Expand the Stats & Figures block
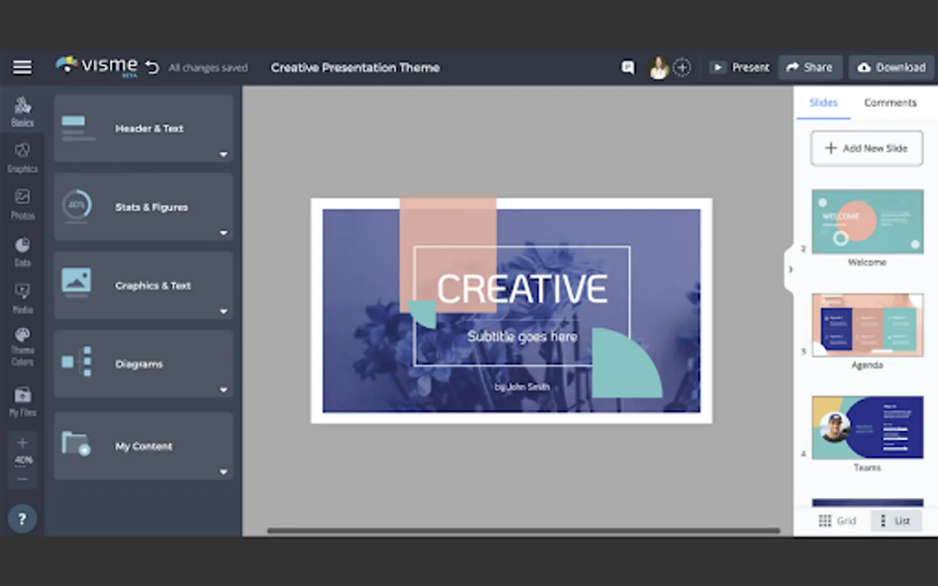Image resolution: width=938 pixels, height=586 pixels. pyautogui.click(x=223, y=232)
